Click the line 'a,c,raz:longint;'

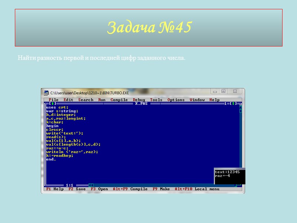[x=66, y=119]
